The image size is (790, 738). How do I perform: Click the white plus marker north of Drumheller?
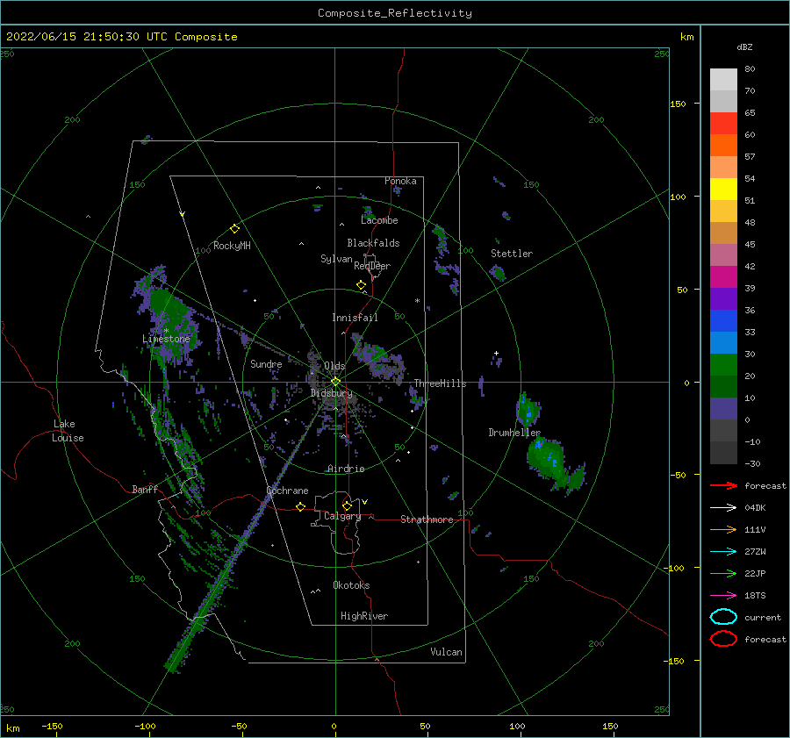(x=496, y=353)
